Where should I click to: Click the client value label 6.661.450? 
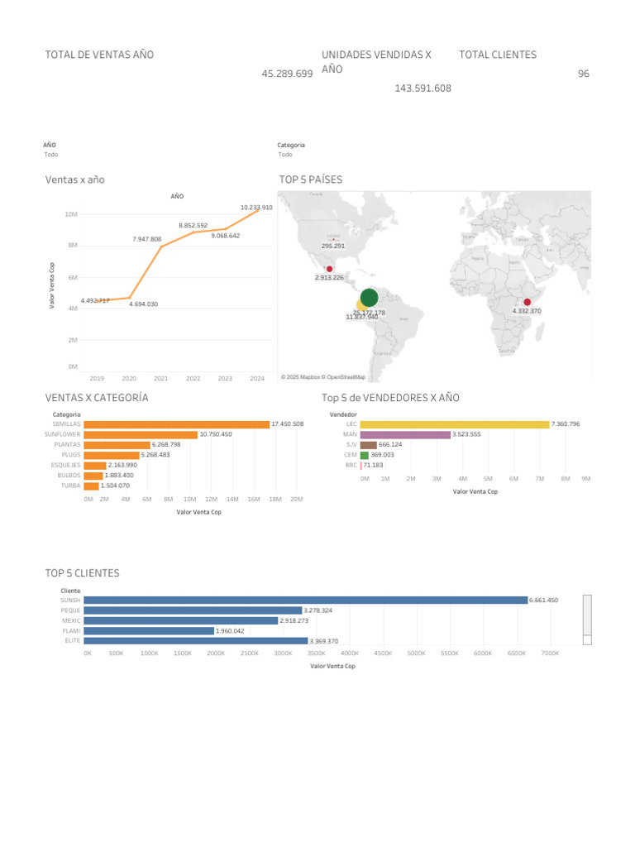(544, 601)
